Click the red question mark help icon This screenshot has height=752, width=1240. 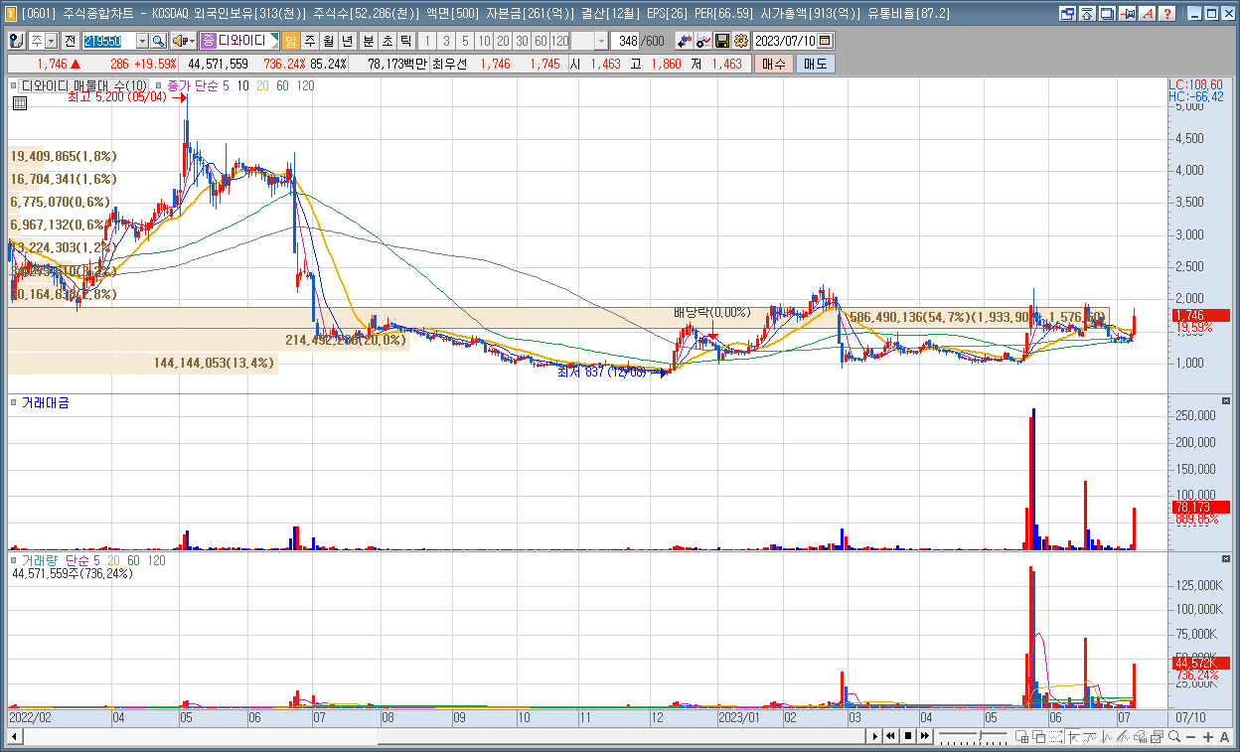[1167, 14]
